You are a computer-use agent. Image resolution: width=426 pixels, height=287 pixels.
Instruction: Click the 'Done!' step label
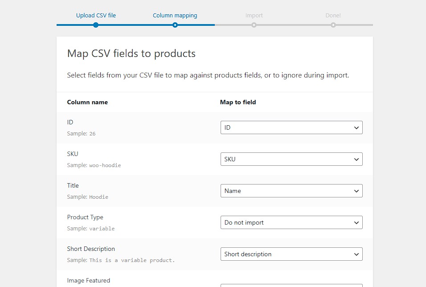click(x=333, y=16)
